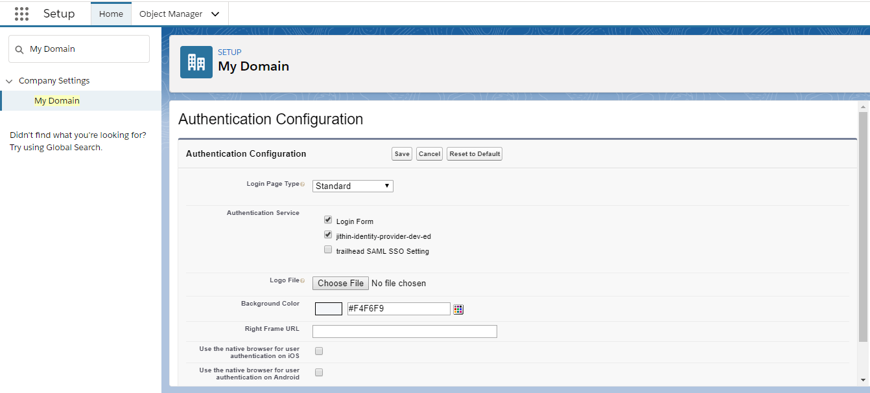Click the scrollbar up arrow
The height and width of the screenshot is (393, 870).
tap(863, 106)
